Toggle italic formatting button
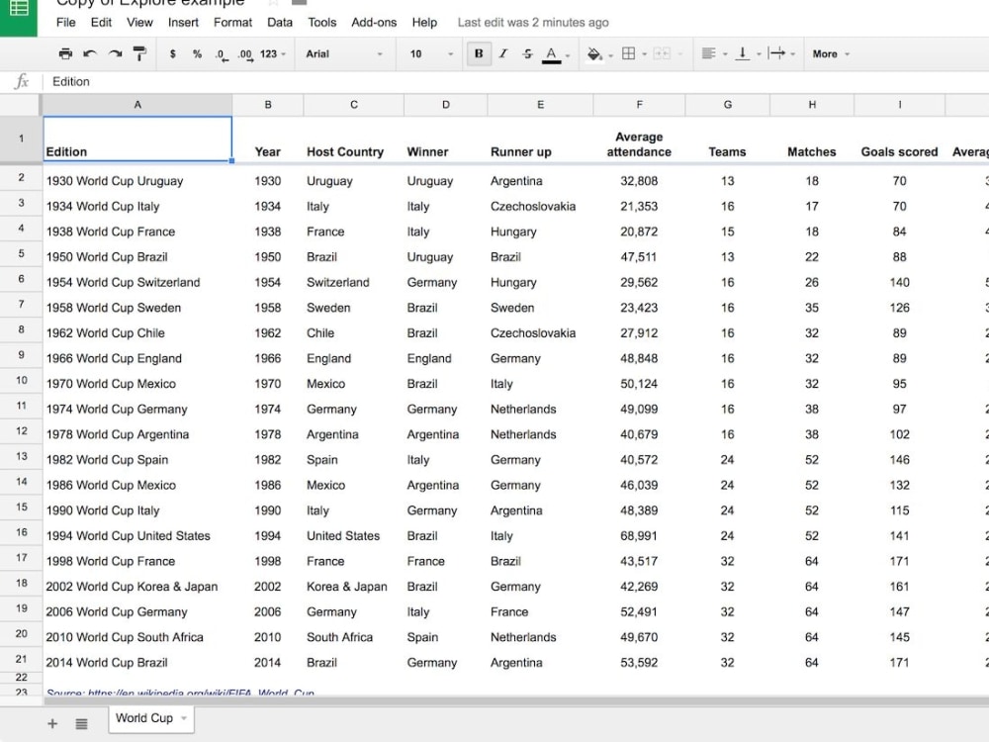This screenshot has height=742, width=989. click(x=503, y=53)
